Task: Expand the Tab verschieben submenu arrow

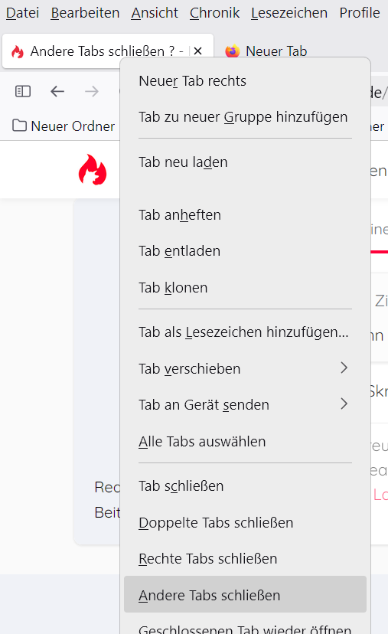Action: (344, 368)
